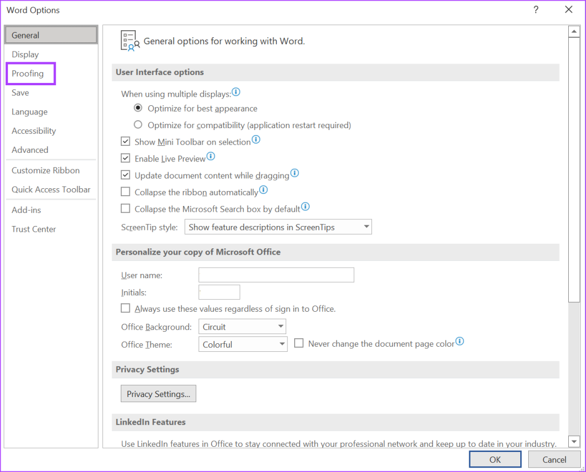Image resolution: width=586 pixels, height=472 pixels.
Task: Uncheck Show Mini Toolbar on selection
Action: pyautogui.click(x=126, y=142)
